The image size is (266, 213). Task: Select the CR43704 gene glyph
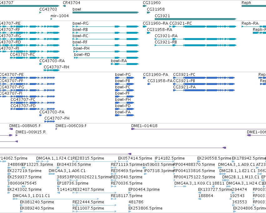pyautogui.click(x=64, y=6)
